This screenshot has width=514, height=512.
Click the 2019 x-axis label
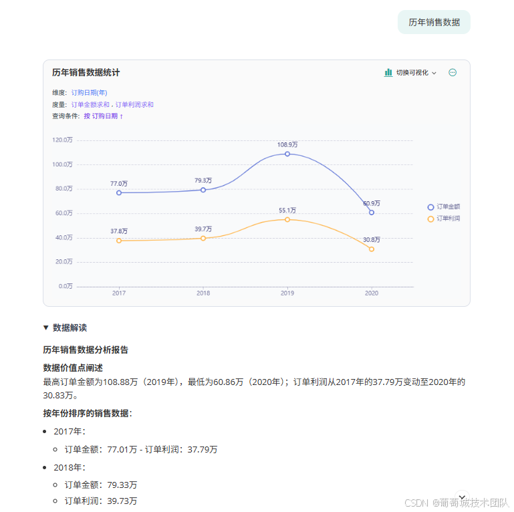[287, 293]
